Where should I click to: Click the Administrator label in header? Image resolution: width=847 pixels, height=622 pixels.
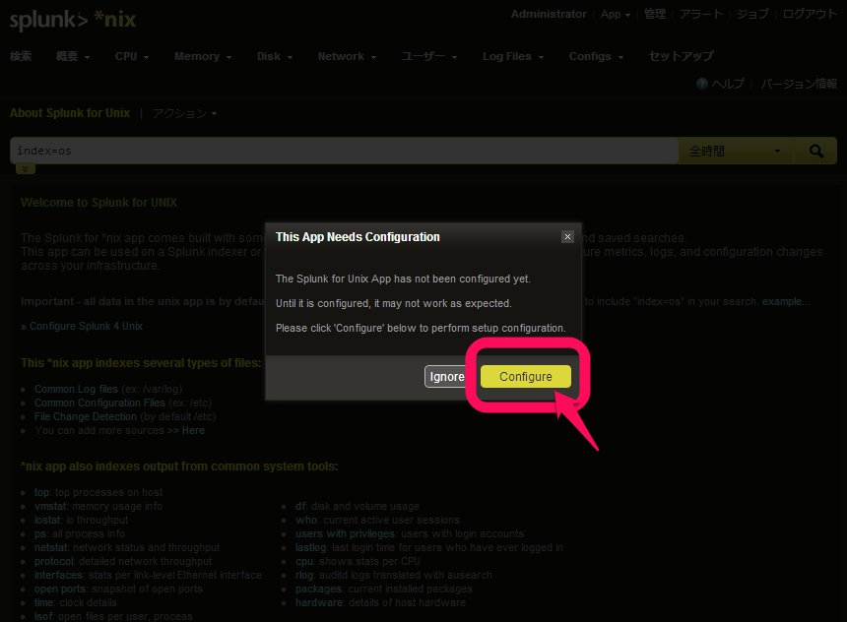point(549,14)
